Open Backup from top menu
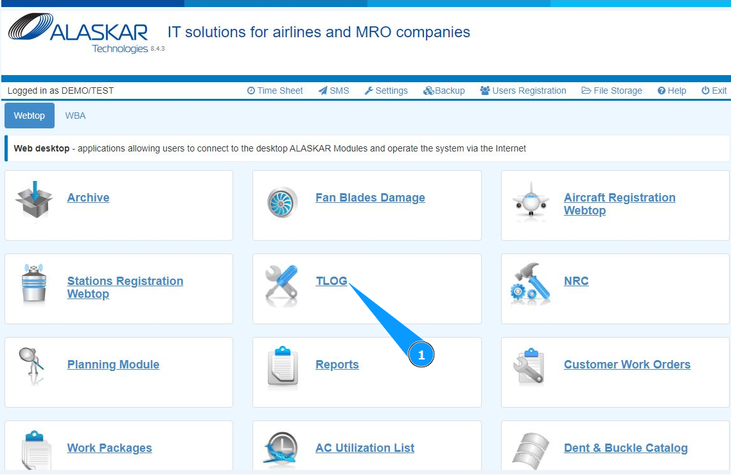The height and width of the screenshot is (475, 731). pos(444,91)
